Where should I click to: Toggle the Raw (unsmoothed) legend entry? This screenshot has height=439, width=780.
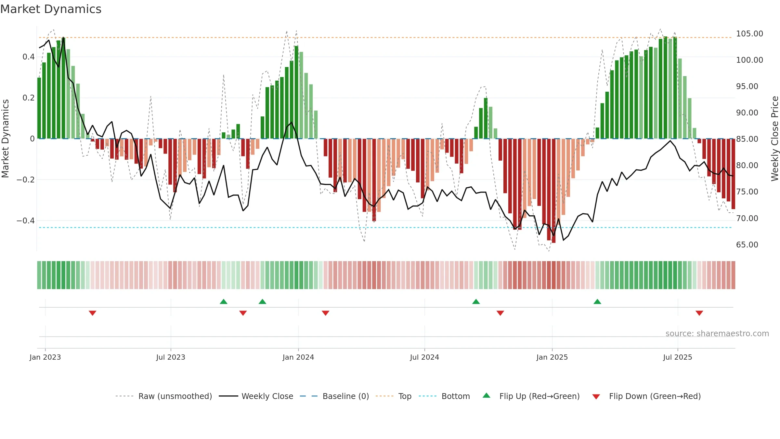coord(164,396)
